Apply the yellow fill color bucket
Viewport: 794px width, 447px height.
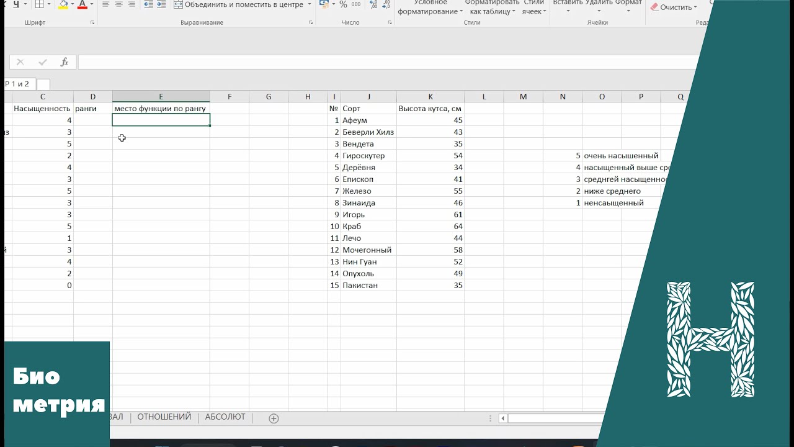tap(63, 4)
